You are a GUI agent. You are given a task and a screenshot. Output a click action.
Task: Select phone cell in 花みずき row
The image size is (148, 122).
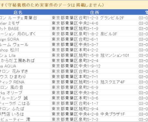[x=143, y=71]
